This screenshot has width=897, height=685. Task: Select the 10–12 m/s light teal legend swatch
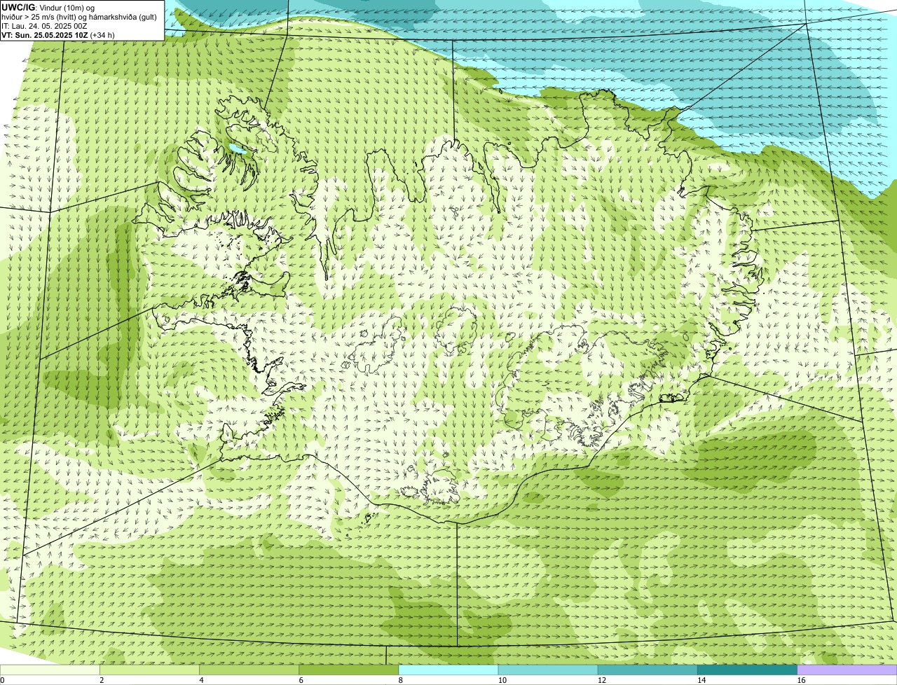[x=548, y=670]
